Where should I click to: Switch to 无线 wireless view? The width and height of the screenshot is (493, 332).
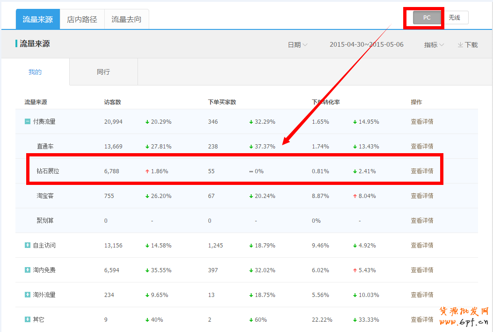454,18
